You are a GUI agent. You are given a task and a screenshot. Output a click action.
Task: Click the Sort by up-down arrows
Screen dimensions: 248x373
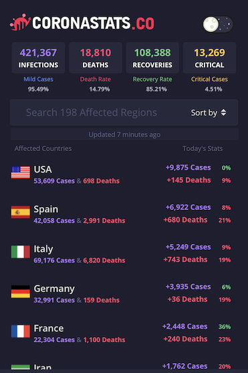coord(223,112)
